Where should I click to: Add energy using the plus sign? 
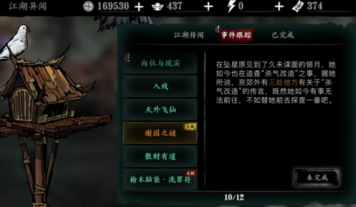[x=279, y=7]
